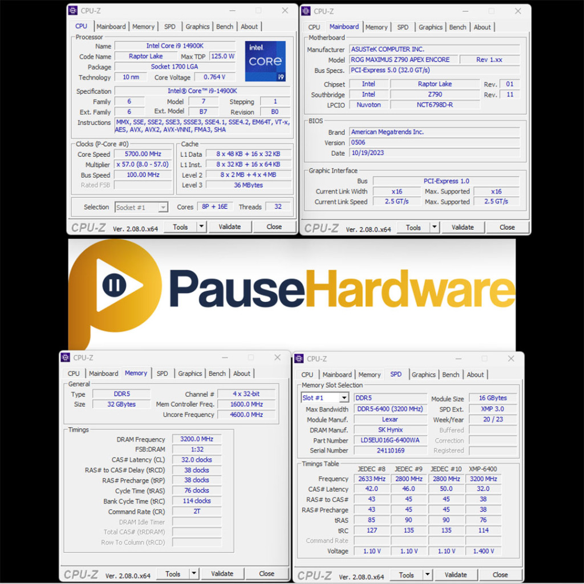Click CPU-Z app icon in Memory window title bar
Viewport: 584px width, 584px height.
[x=66, y=358]
